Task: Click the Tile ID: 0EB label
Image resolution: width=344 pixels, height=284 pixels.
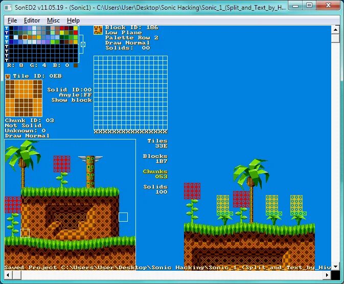Action: 37,76
